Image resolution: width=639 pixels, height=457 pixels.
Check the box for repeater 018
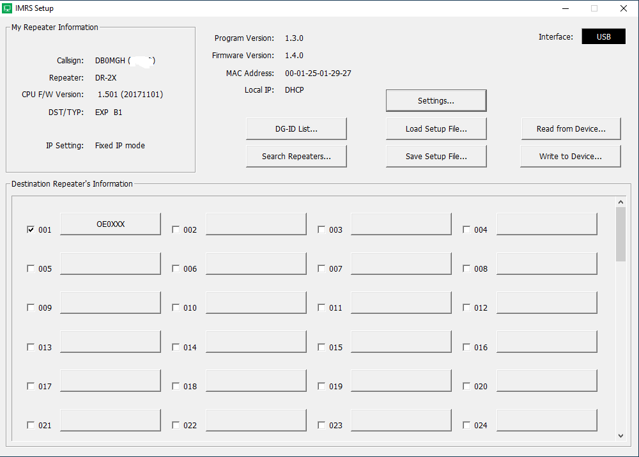click(x=176, y=387)
